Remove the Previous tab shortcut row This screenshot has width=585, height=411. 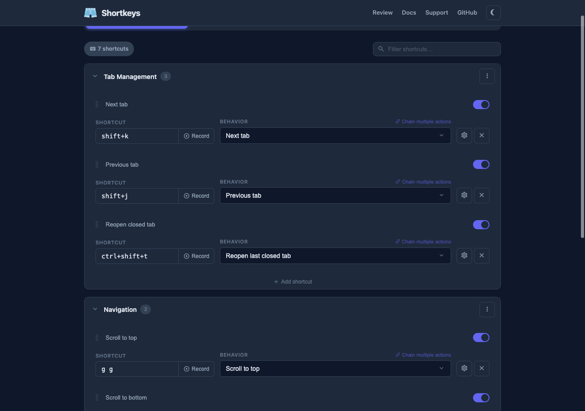point(482,195)
